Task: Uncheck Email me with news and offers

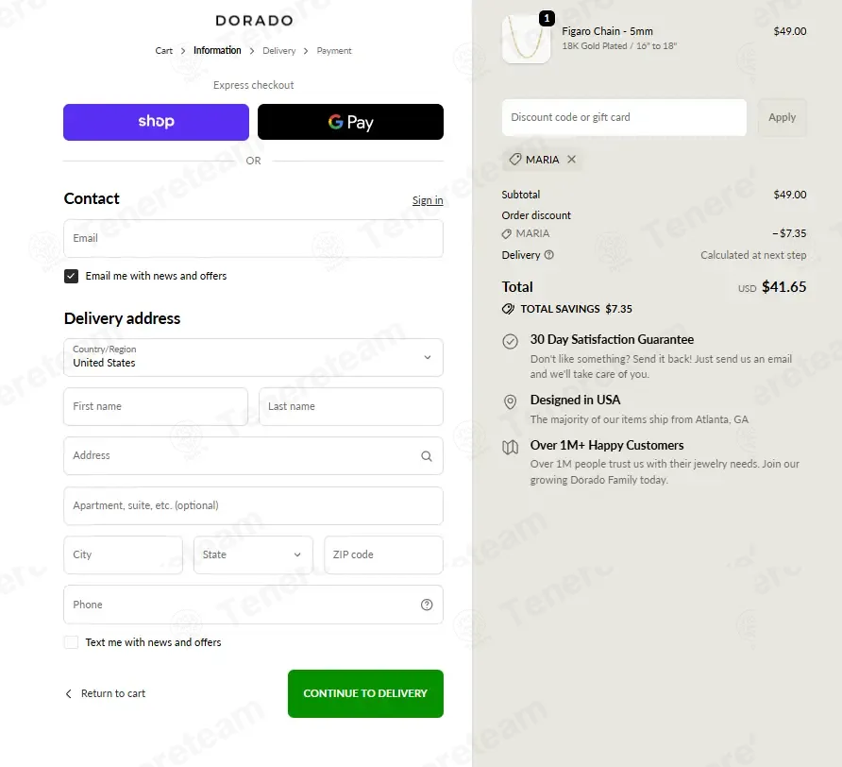Action: [71, 276]
